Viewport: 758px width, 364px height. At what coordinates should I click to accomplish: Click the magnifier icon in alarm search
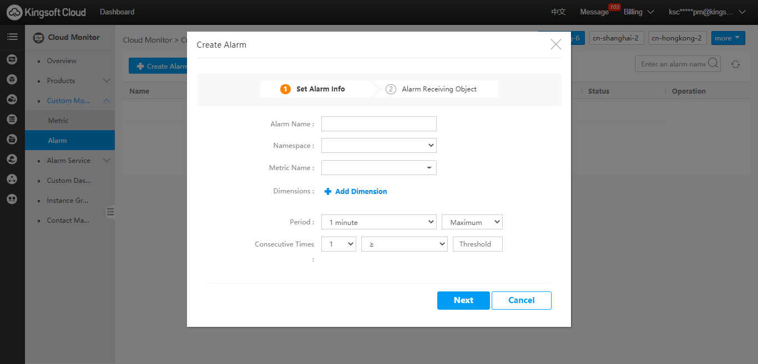(712, 64)
